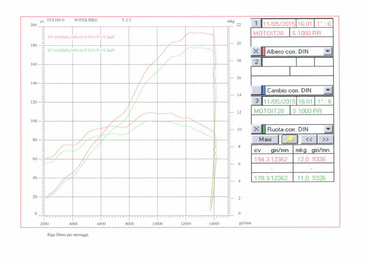This screenshot has width=371, height=262.
Task: Expand the Ruota corr. DIN dropdown
Action: point(328,129)
